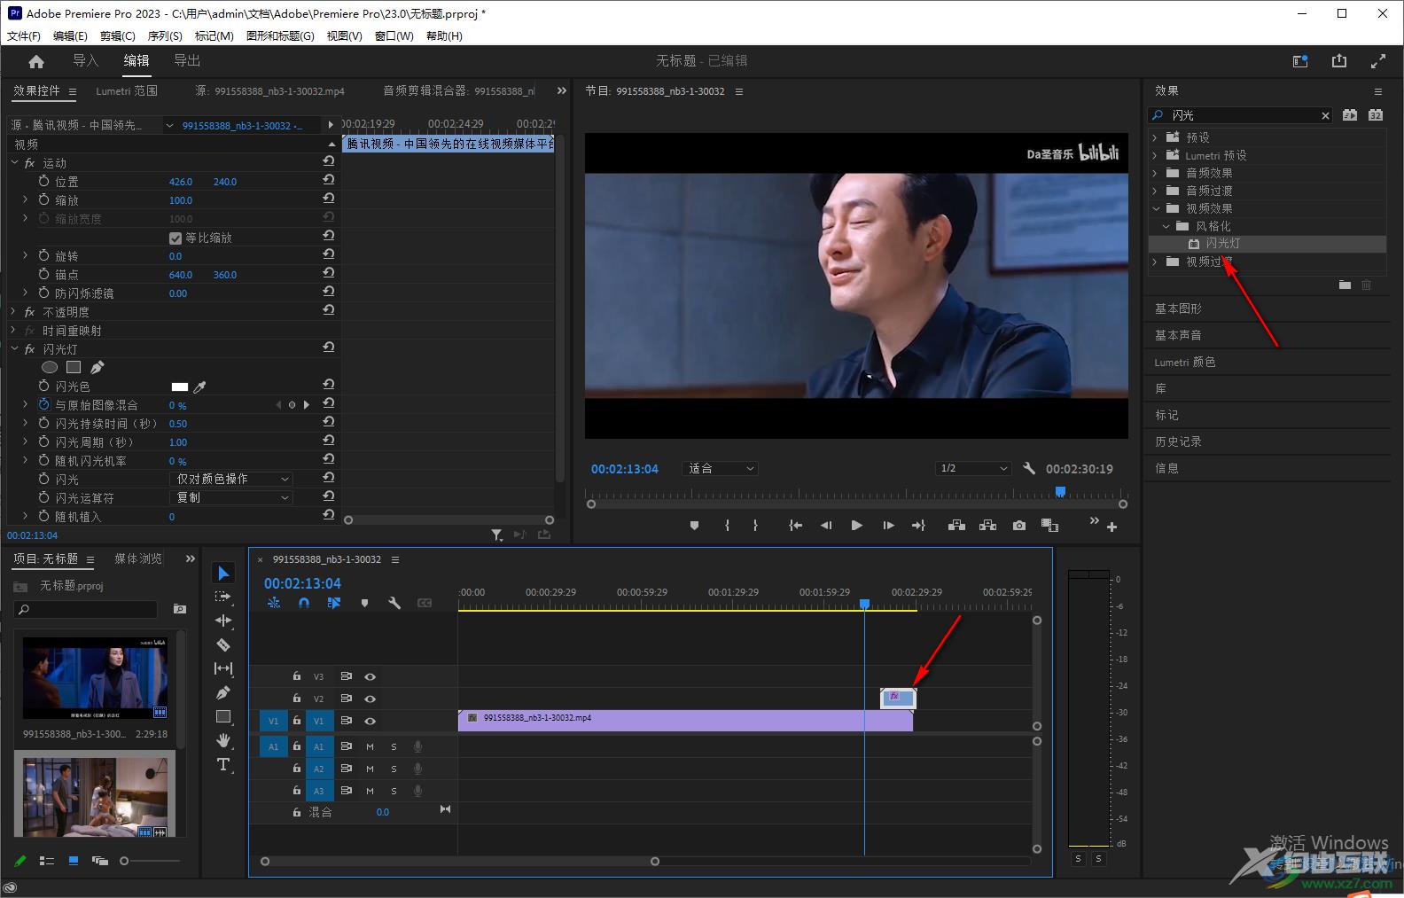
Task: Click the white 闪光色 color swatch
Action: [179, 387]
